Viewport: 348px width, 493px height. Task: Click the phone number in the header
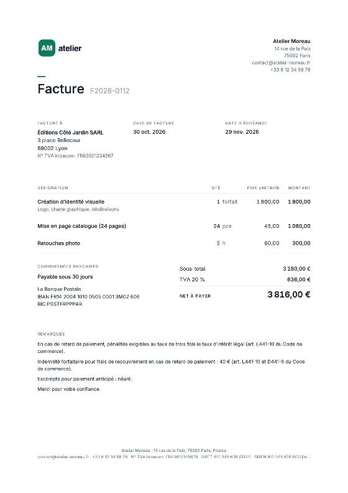pyautogui.click(x=291, y=70)
